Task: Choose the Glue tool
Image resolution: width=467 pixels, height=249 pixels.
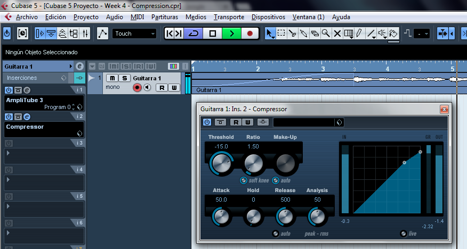Action: coord(303,34)
